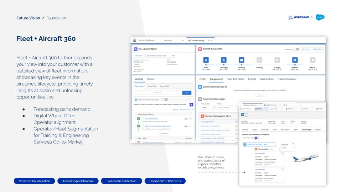Open the app launcher grid icon
342x192 pixels.
pyautogui.click(x=134, y=40)
